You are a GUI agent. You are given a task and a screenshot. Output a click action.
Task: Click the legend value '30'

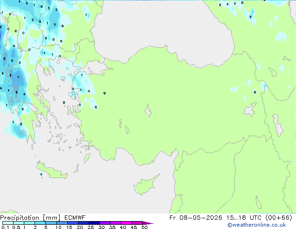tap(101, 227)
